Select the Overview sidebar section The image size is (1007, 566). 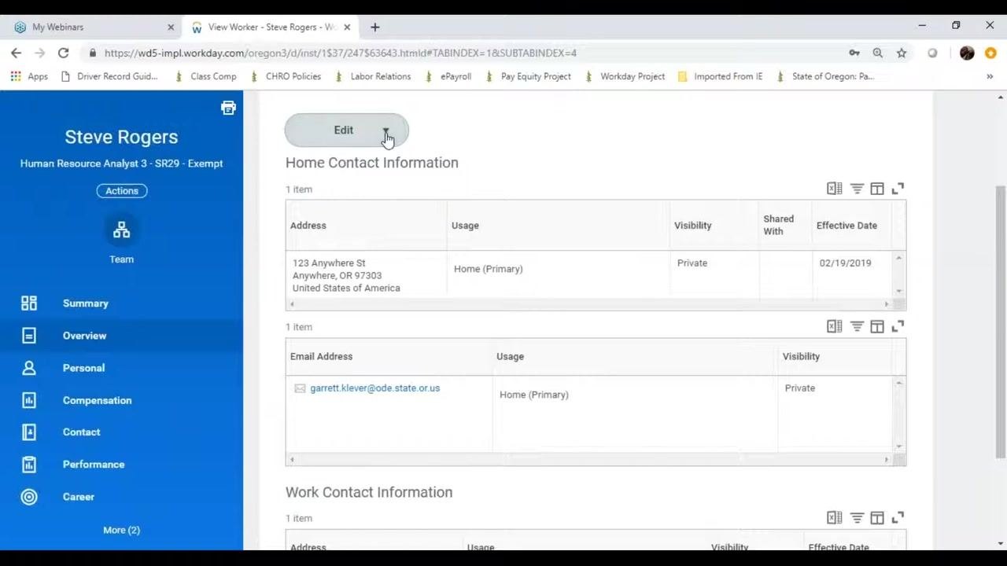[84, 336]
